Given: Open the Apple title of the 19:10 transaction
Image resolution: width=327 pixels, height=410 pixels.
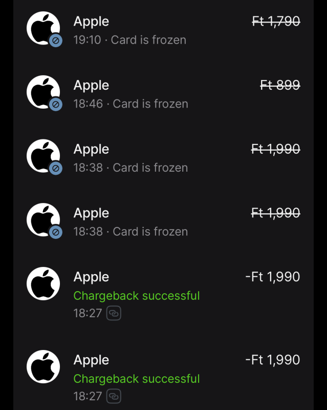Looking at the screenshot, I should pyautogui.click(x=91, y=22).
